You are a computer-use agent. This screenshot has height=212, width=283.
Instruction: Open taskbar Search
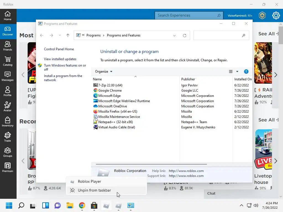[21, 205]
